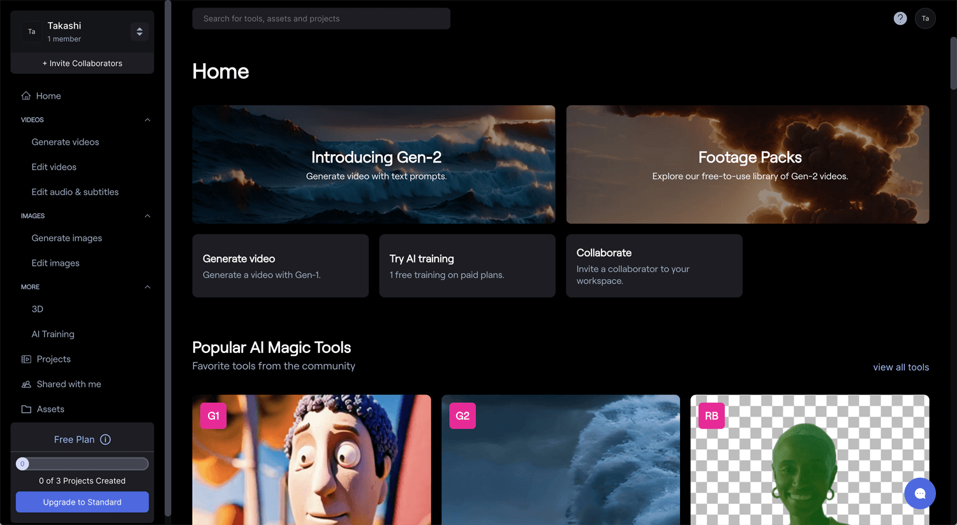Open Edit videos in sidebar
Viewport: 957px width, 525px height.
click(x=54, y=167)
